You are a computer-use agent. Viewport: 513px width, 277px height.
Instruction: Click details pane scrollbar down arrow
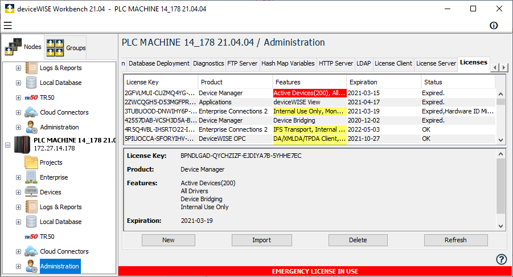point(500,226)
